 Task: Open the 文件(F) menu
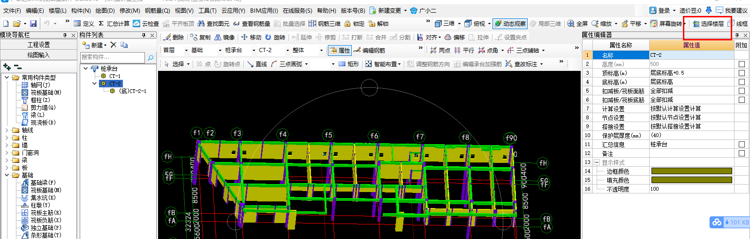(x=12, y=10)
